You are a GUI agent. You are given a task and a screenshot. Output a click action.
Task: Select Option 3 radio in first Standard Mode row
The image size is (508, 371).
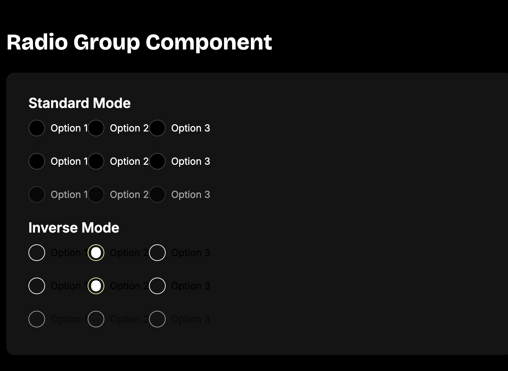(157, 128)
